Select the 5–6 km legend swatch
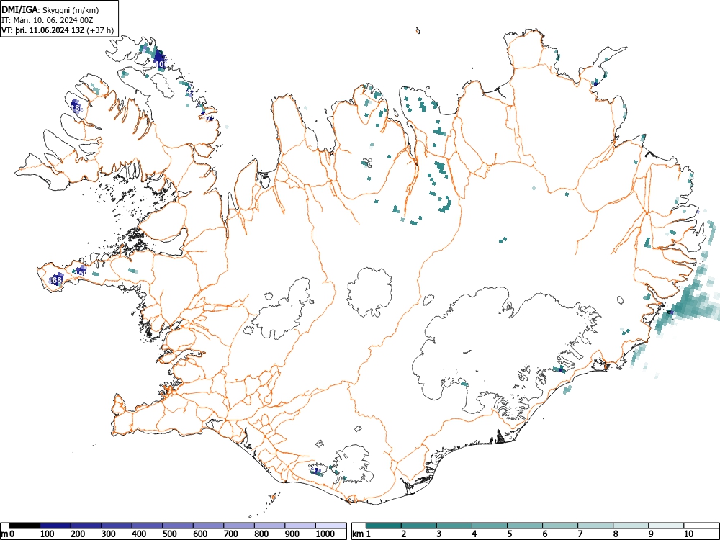Viewport: 720px width, 540px height. 525,526
